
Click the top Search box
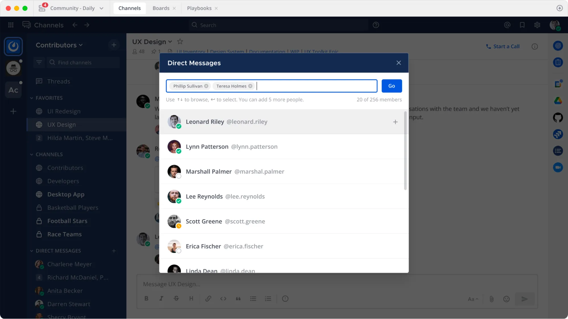(x=278, y=25)
